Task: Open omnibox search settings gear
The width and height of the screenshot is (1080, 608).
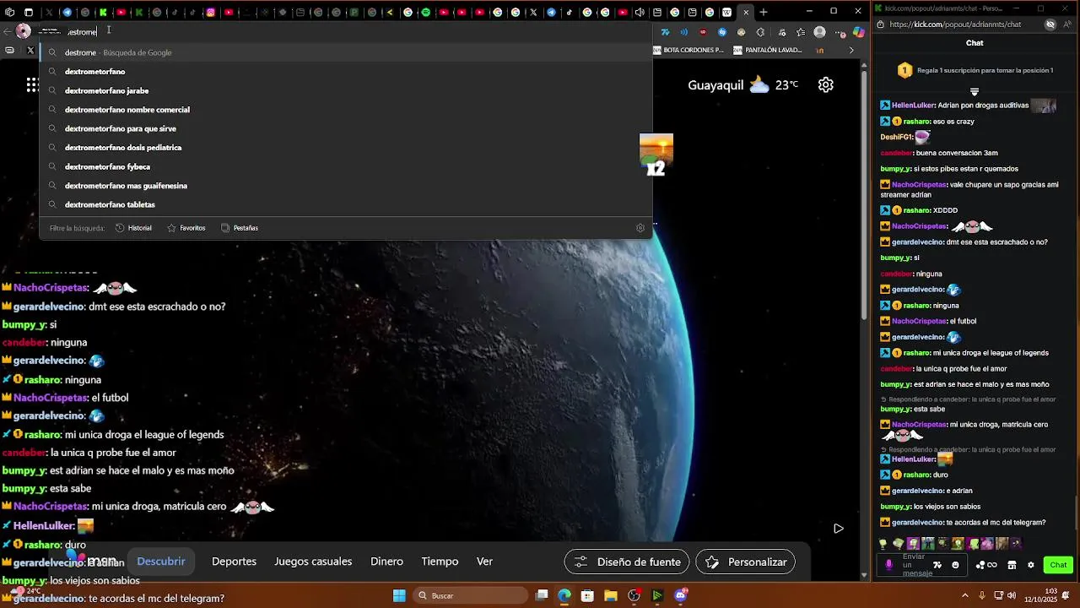Action: [x=640, y=228]
